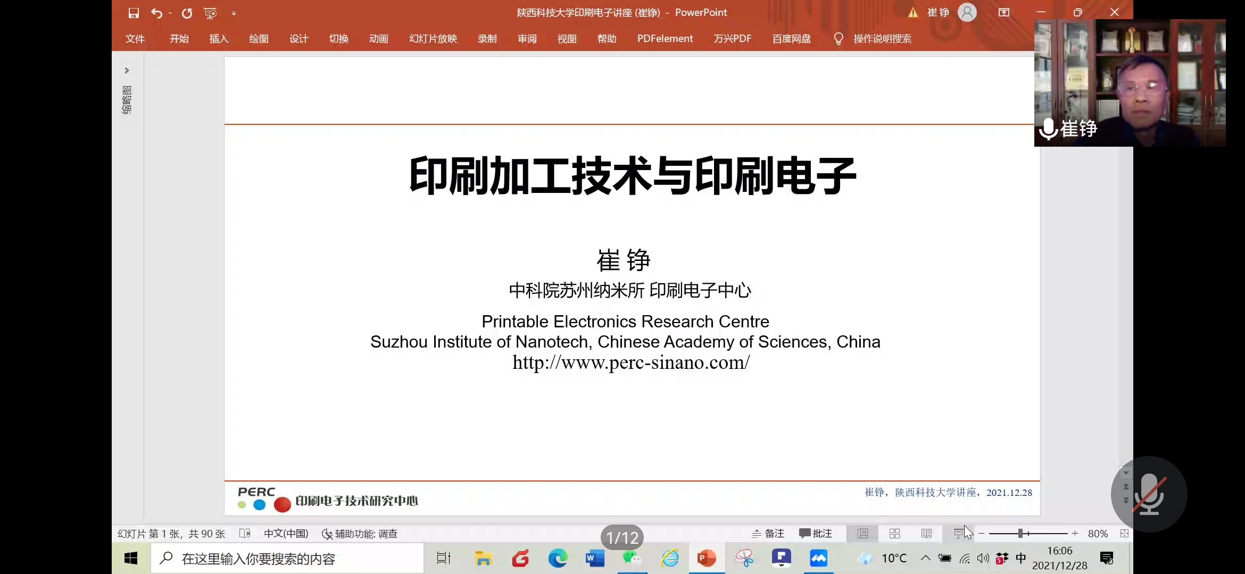Click the Save icon in quick access toolbar

[134, 13]
